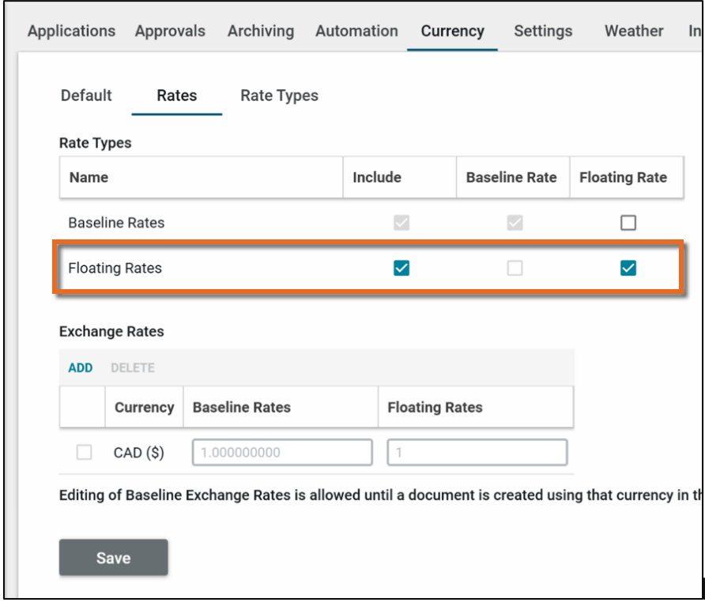Image resolution: width=705 pixels, height=602 pixels.
Task: Toggle Floating Rate checkbox for Baseline Rates
Action: point(628,223)
